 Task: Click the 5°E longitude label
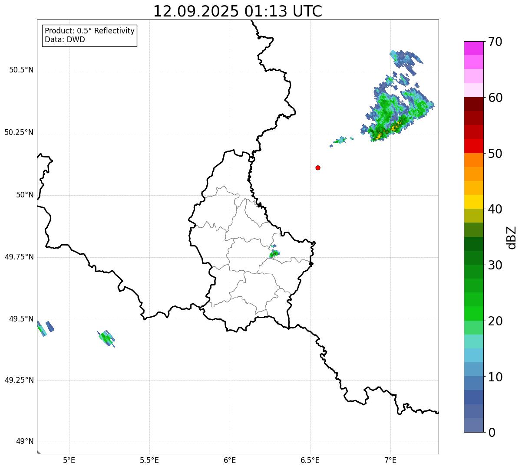point(69,460)
